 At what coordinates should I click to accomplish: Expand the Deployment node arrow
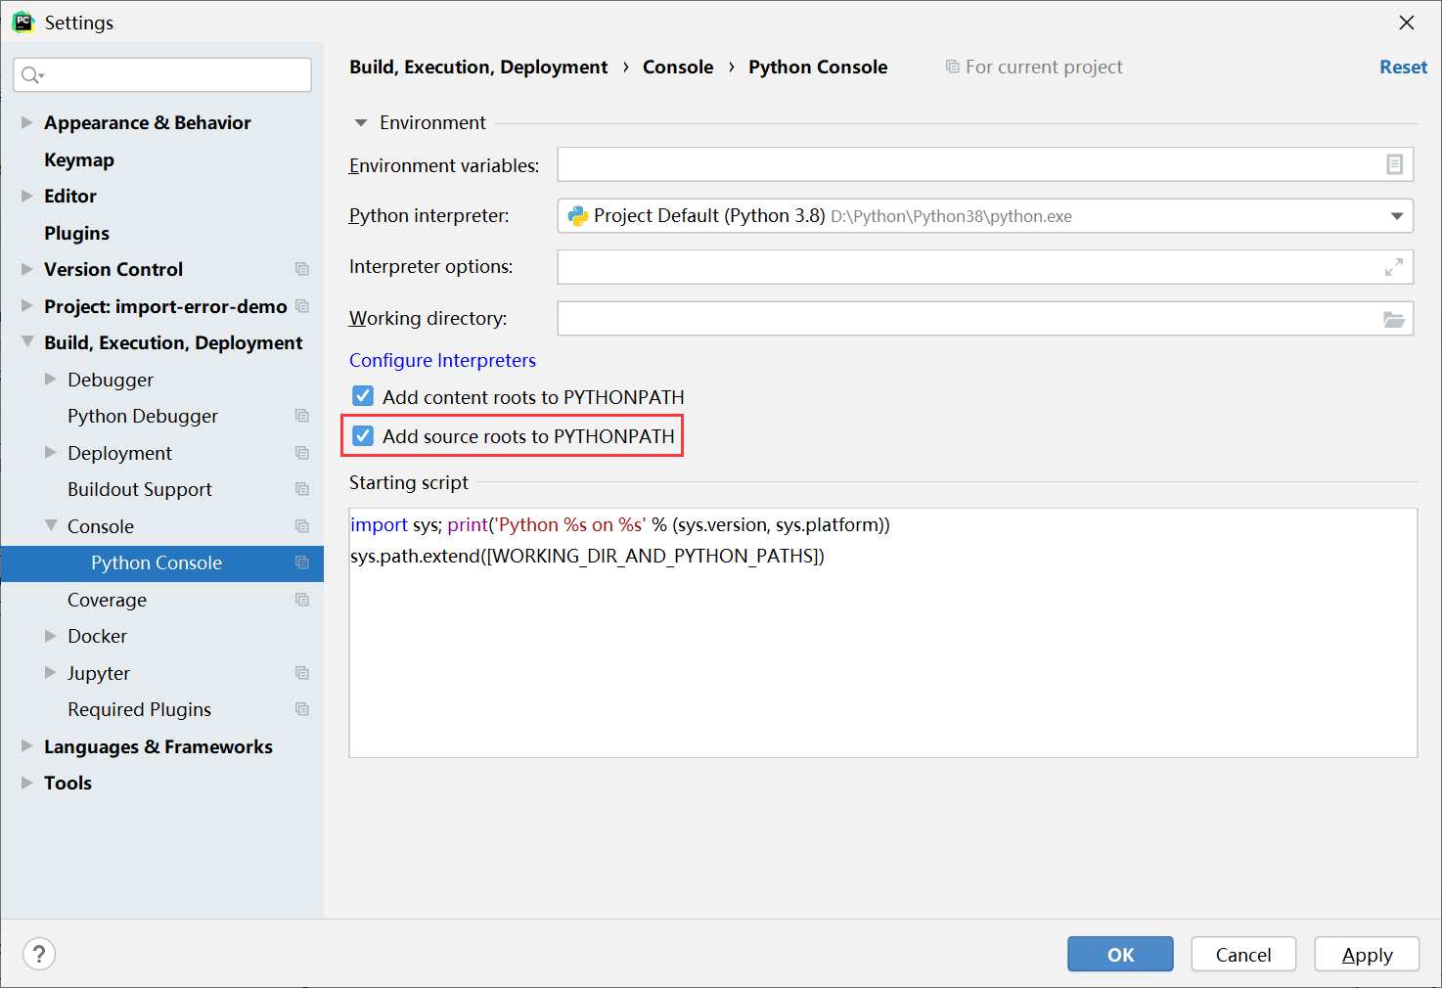pyautogui.click(x=51, y=453)
